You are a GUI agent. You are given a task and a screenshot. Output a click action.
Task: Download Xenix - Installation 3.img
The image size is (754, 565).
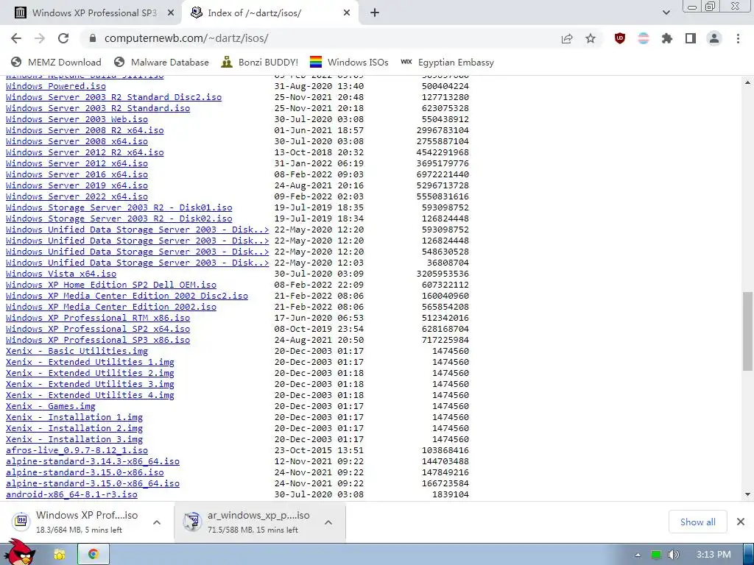pyautogui.click(x=74, y=440)
